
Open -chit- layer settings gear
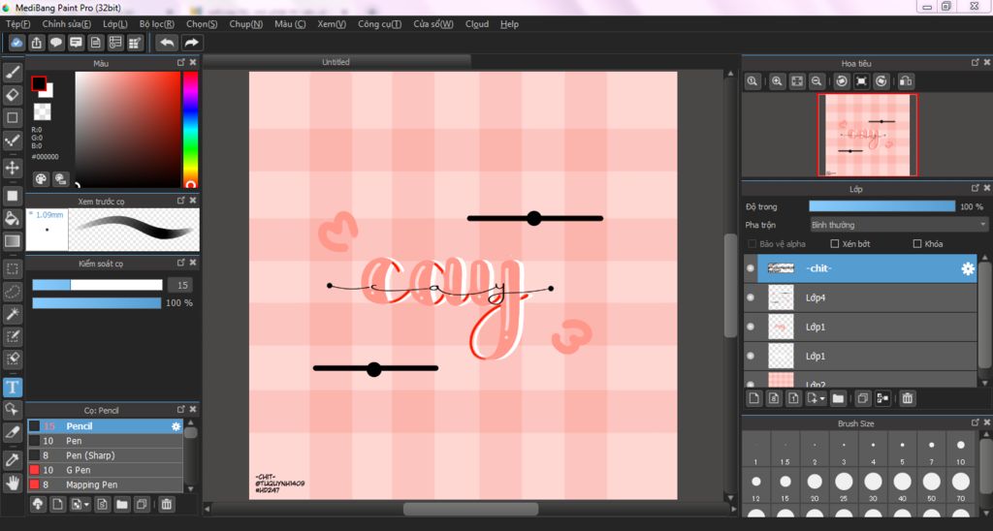[968, 268]
